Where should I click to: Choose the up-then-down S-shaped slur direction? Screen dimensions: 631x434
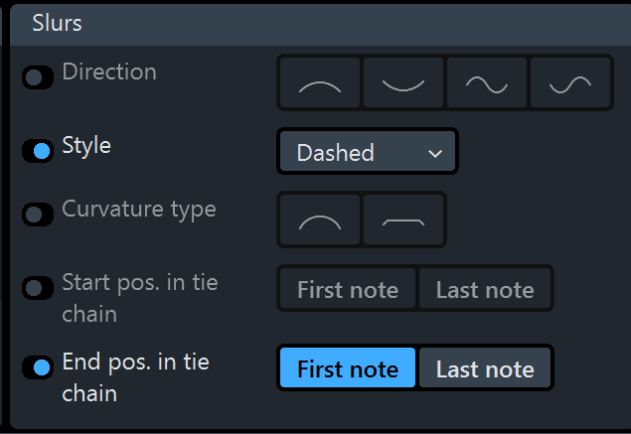coord(487,82)
